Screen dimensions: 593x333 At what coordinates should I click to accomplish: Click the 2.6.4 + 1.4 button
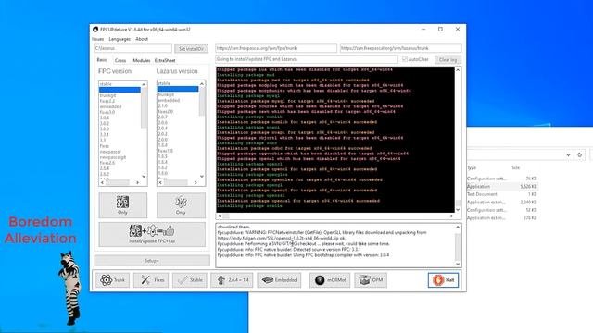tap(232, 280)
